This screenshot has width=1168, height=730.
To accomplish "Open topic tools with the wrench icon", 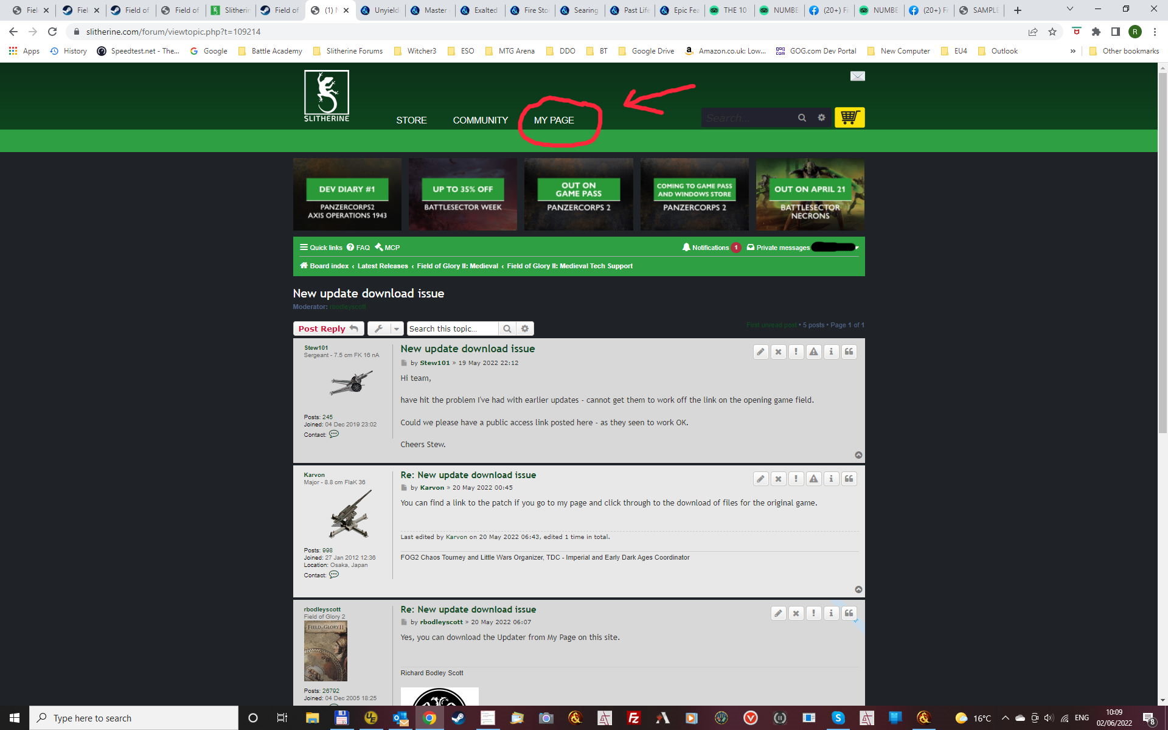I will [380, 328].
